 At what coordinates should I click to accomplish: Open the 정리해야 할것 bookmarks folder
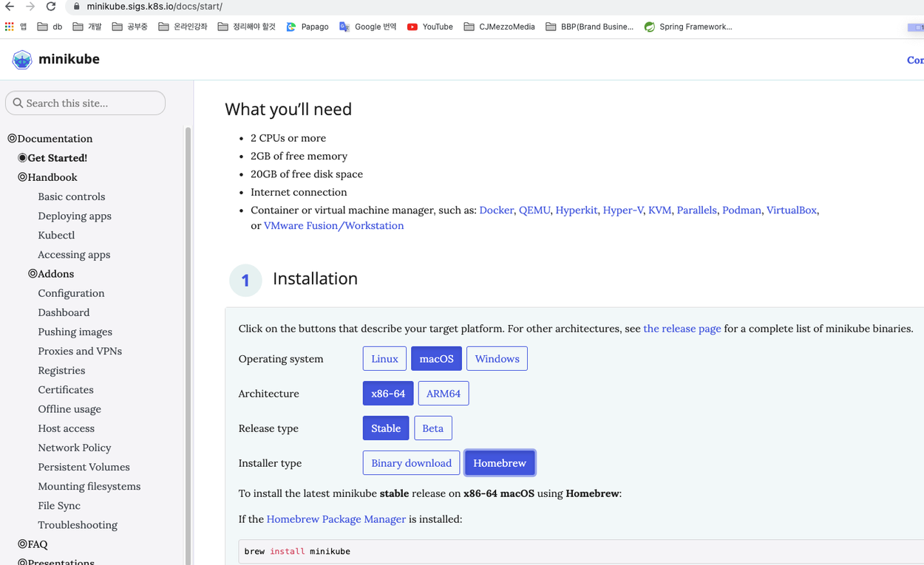(246, 27)
